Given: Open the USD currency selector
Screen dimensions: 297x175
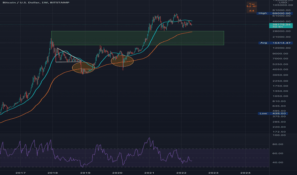Looking at the screenshot, I should (x=283, y=3).
